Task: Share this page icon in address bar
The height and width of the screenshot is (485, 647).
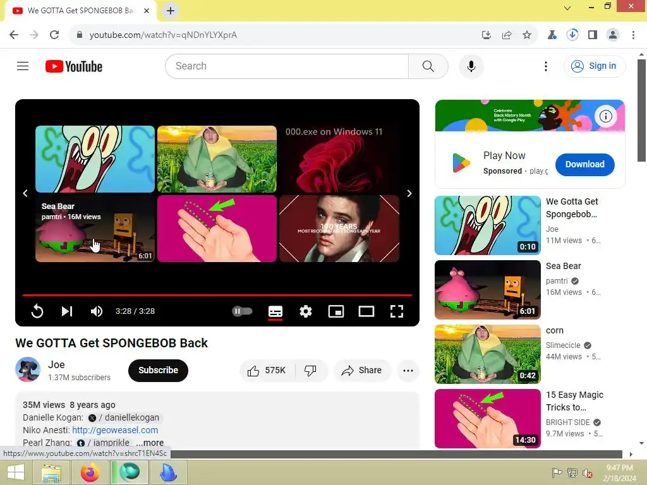Action: point(506,35)
